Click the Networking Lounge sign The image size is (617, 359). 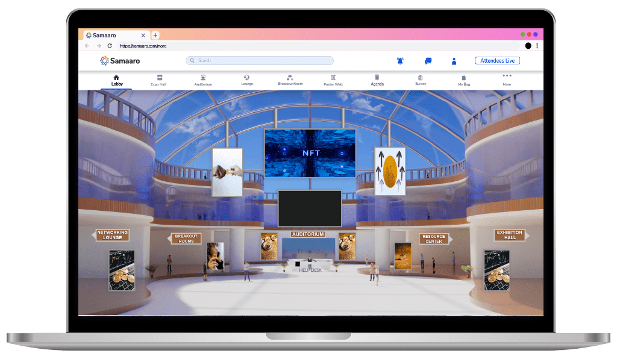click(x=112, y=235)
